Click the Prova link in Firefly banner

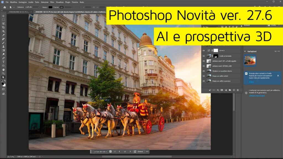coord(251,82)
